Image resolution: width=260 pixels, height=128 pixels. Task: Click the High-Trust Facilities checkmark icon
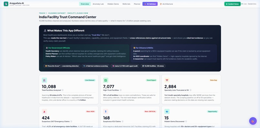click(x=105, y=80)
